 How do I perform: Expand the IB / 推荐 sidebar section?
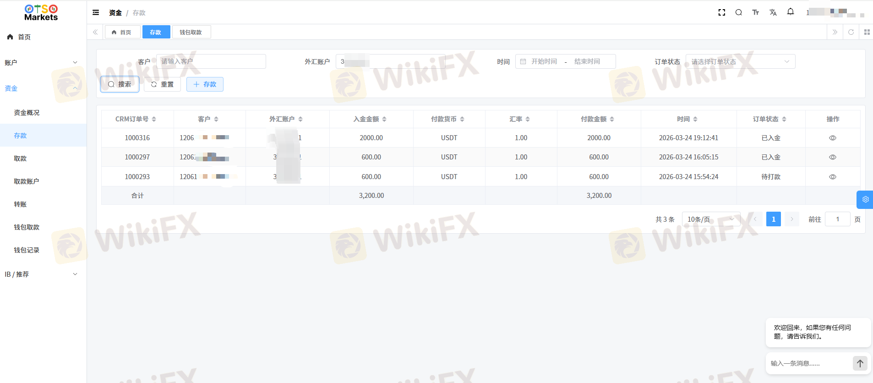click(43, 274)
